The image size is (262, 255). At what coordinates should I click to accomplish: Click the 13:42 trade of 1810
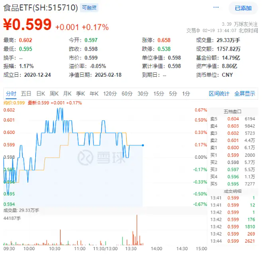tap(232, 226)
